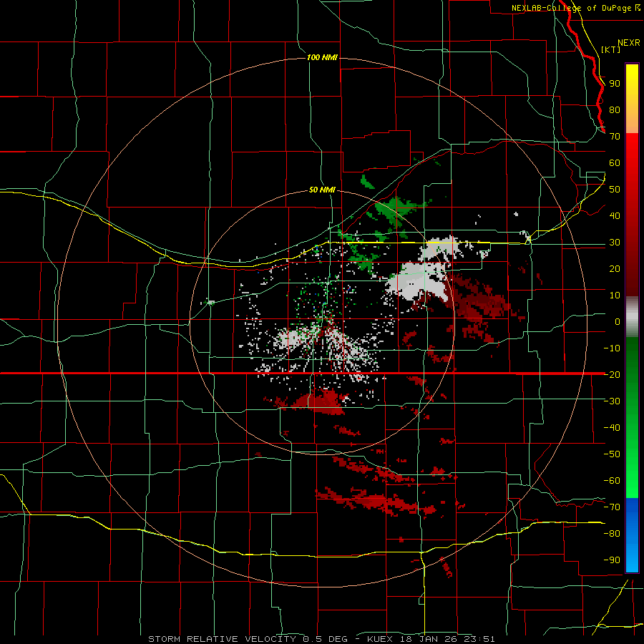Image resolution: width=644 pixels, height=644 pixels.
Task: Click the -80 value on the velocity scale
Action: click(x=612, y=534)
